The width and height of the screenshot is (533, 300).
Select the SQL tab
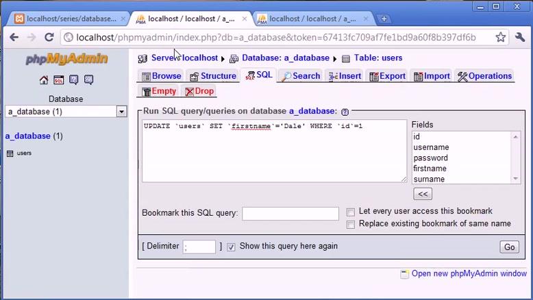[x=259, y=75]
